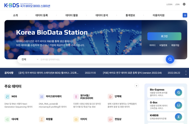Open the 데이터 분석 menu
The height and width of the screenshot is (124, 189).
(102, 15)
